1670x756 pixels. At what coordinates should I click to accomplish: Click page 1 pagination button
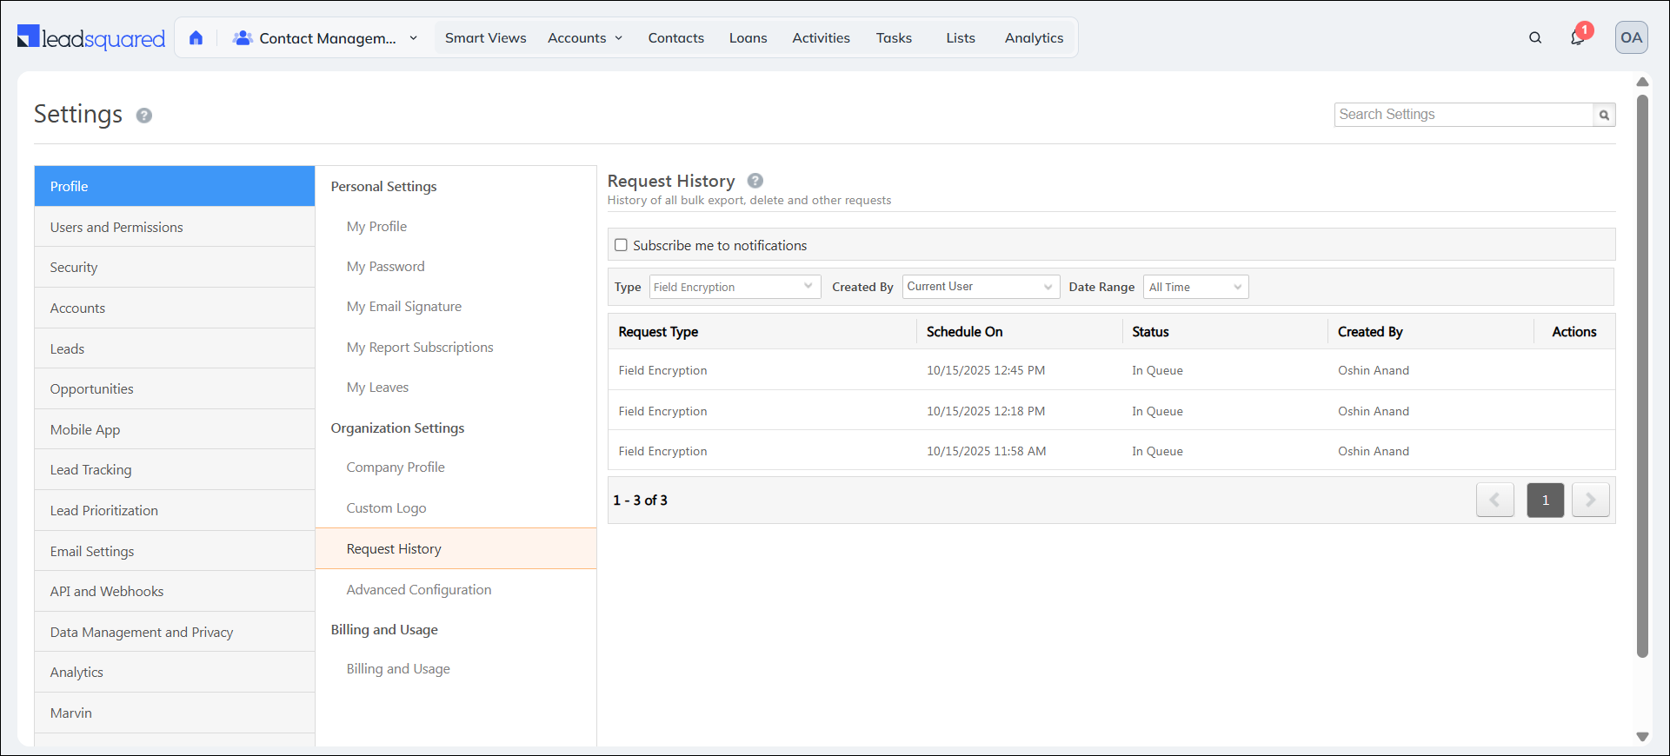point(1545,500)
